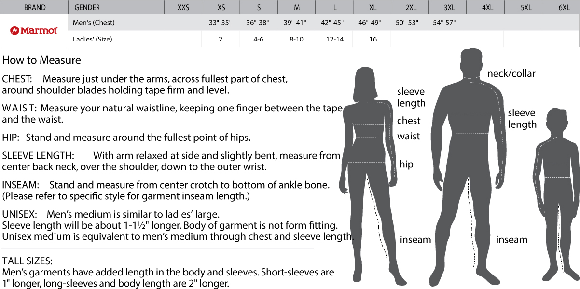Click the 2XL size header
This screenshot has height=289, width=580.
411,7
